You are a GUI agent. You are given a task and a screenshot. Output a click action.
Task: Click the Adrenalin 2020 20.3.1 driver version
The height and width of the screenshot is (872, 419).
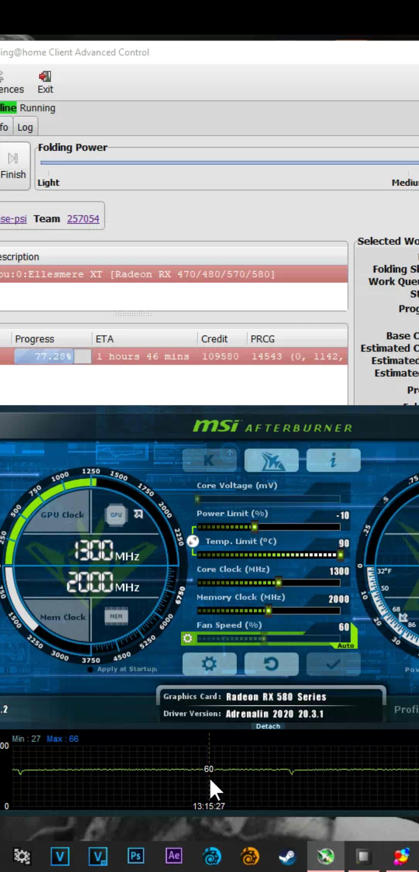tap(274, 714)
